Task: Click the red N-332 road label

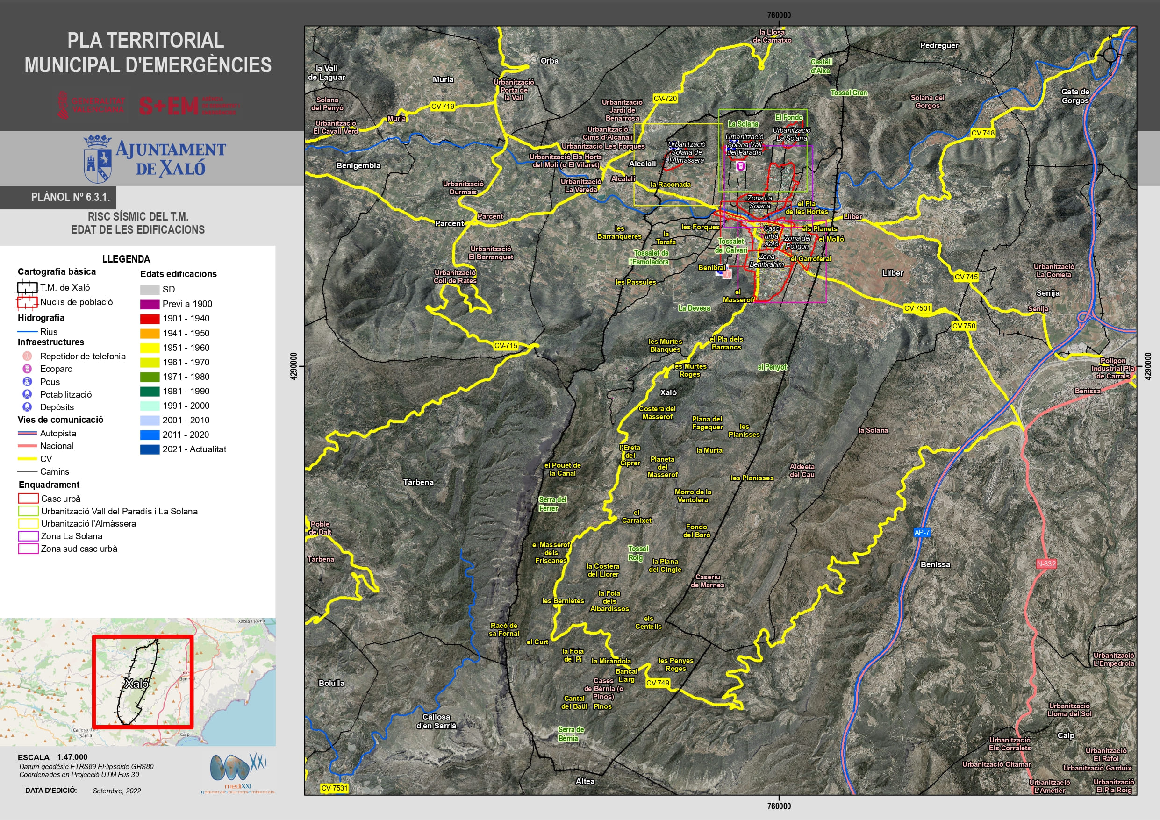Action: pos(1046,563)
